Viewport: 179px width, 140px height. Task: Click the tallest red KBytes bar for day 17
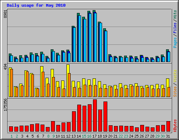tap(95, 115)
